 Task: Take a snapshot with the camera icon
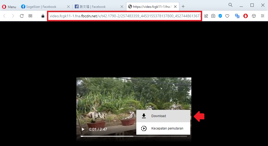click(x=213, y=16)
